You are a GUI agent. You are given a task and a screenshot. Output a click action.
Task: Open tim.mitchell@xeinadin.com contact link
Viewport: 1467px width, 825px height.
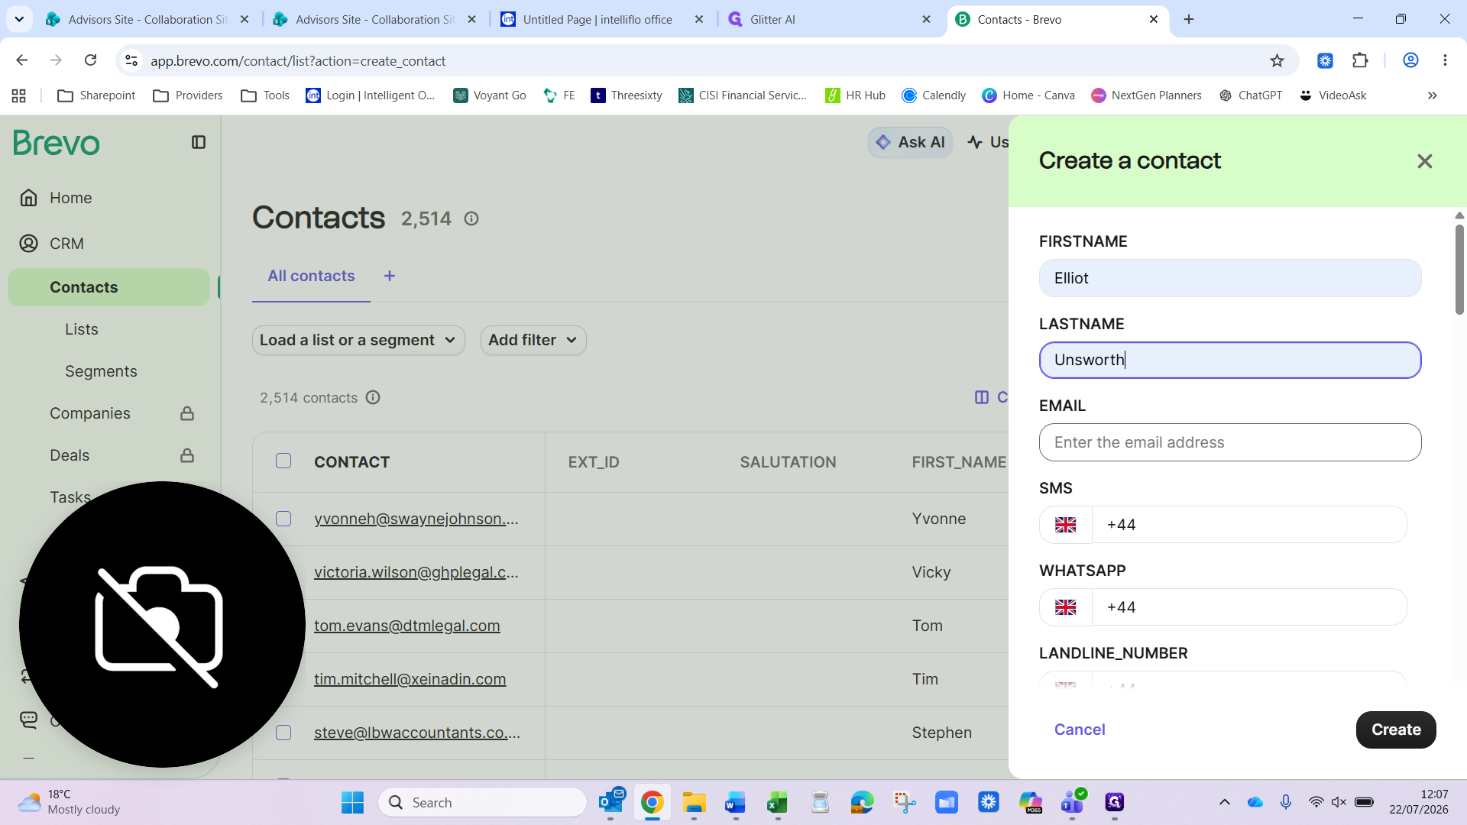(410, 679)
